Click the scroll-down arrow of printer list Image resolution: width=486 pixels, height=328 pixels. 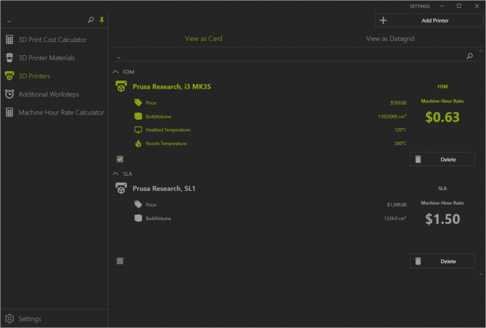pos(480,274)
